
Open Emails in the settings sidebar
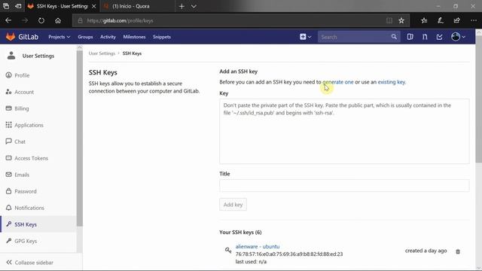click(22, 175)
